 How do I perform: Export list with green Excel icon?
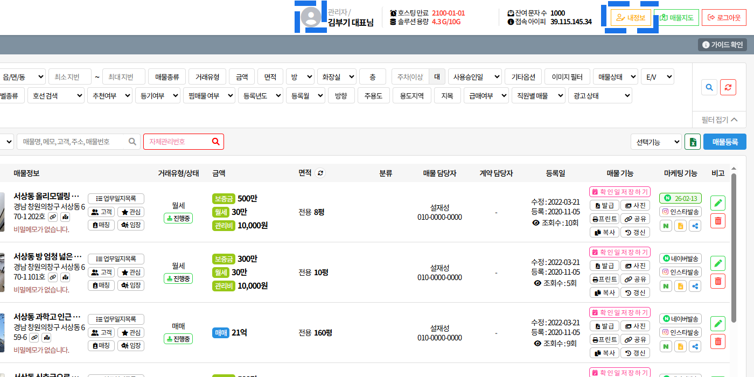tap(693, 142)
